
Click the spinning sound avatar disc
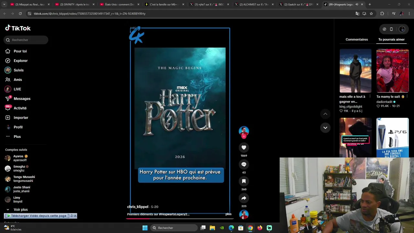point(244,215)
